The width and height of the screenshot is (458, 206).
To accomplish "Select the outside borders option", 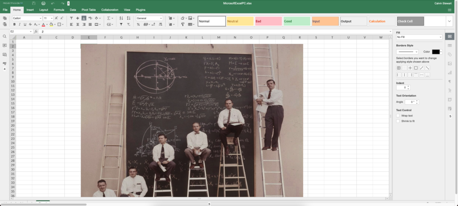I will [416, 68].
